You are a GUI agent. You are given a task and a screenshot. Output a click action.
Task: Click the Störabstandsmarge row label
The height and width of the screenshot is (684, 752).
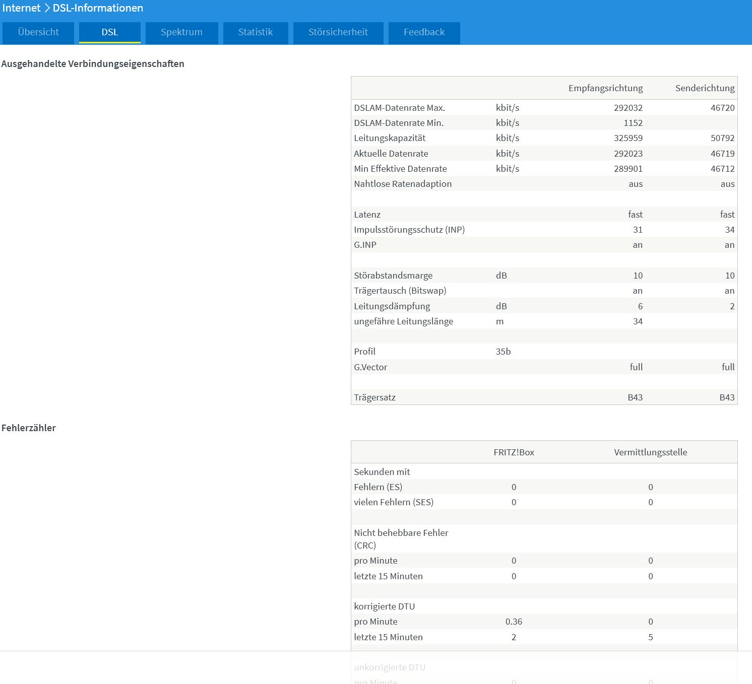point(393,276)
